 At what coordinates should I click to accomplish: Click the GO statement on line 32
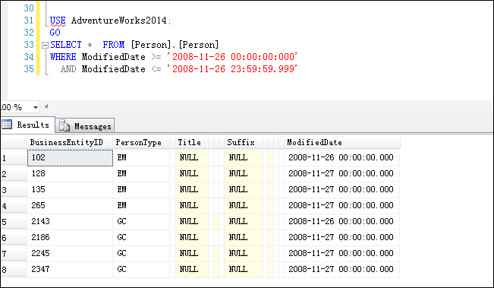[x=55, y=33]
